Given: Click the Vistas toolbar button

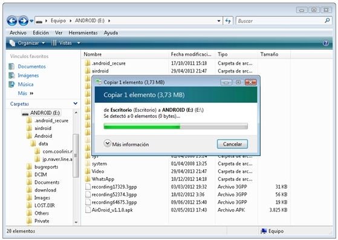Looking at the screenshot, I should pos(62,43).
